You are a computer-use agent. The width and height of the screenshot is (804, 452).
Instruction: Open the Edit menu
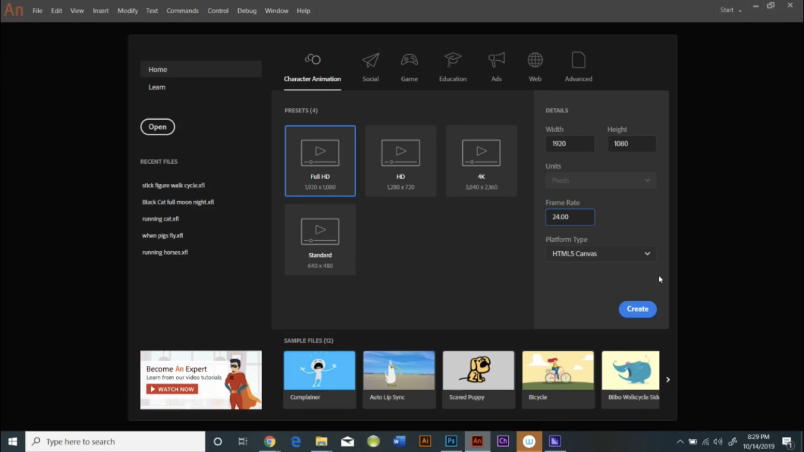pos(57,11)
